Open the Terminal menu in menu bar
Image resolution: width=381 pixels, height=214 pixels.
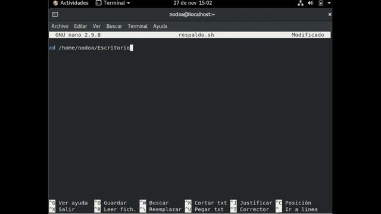(138, 26)
